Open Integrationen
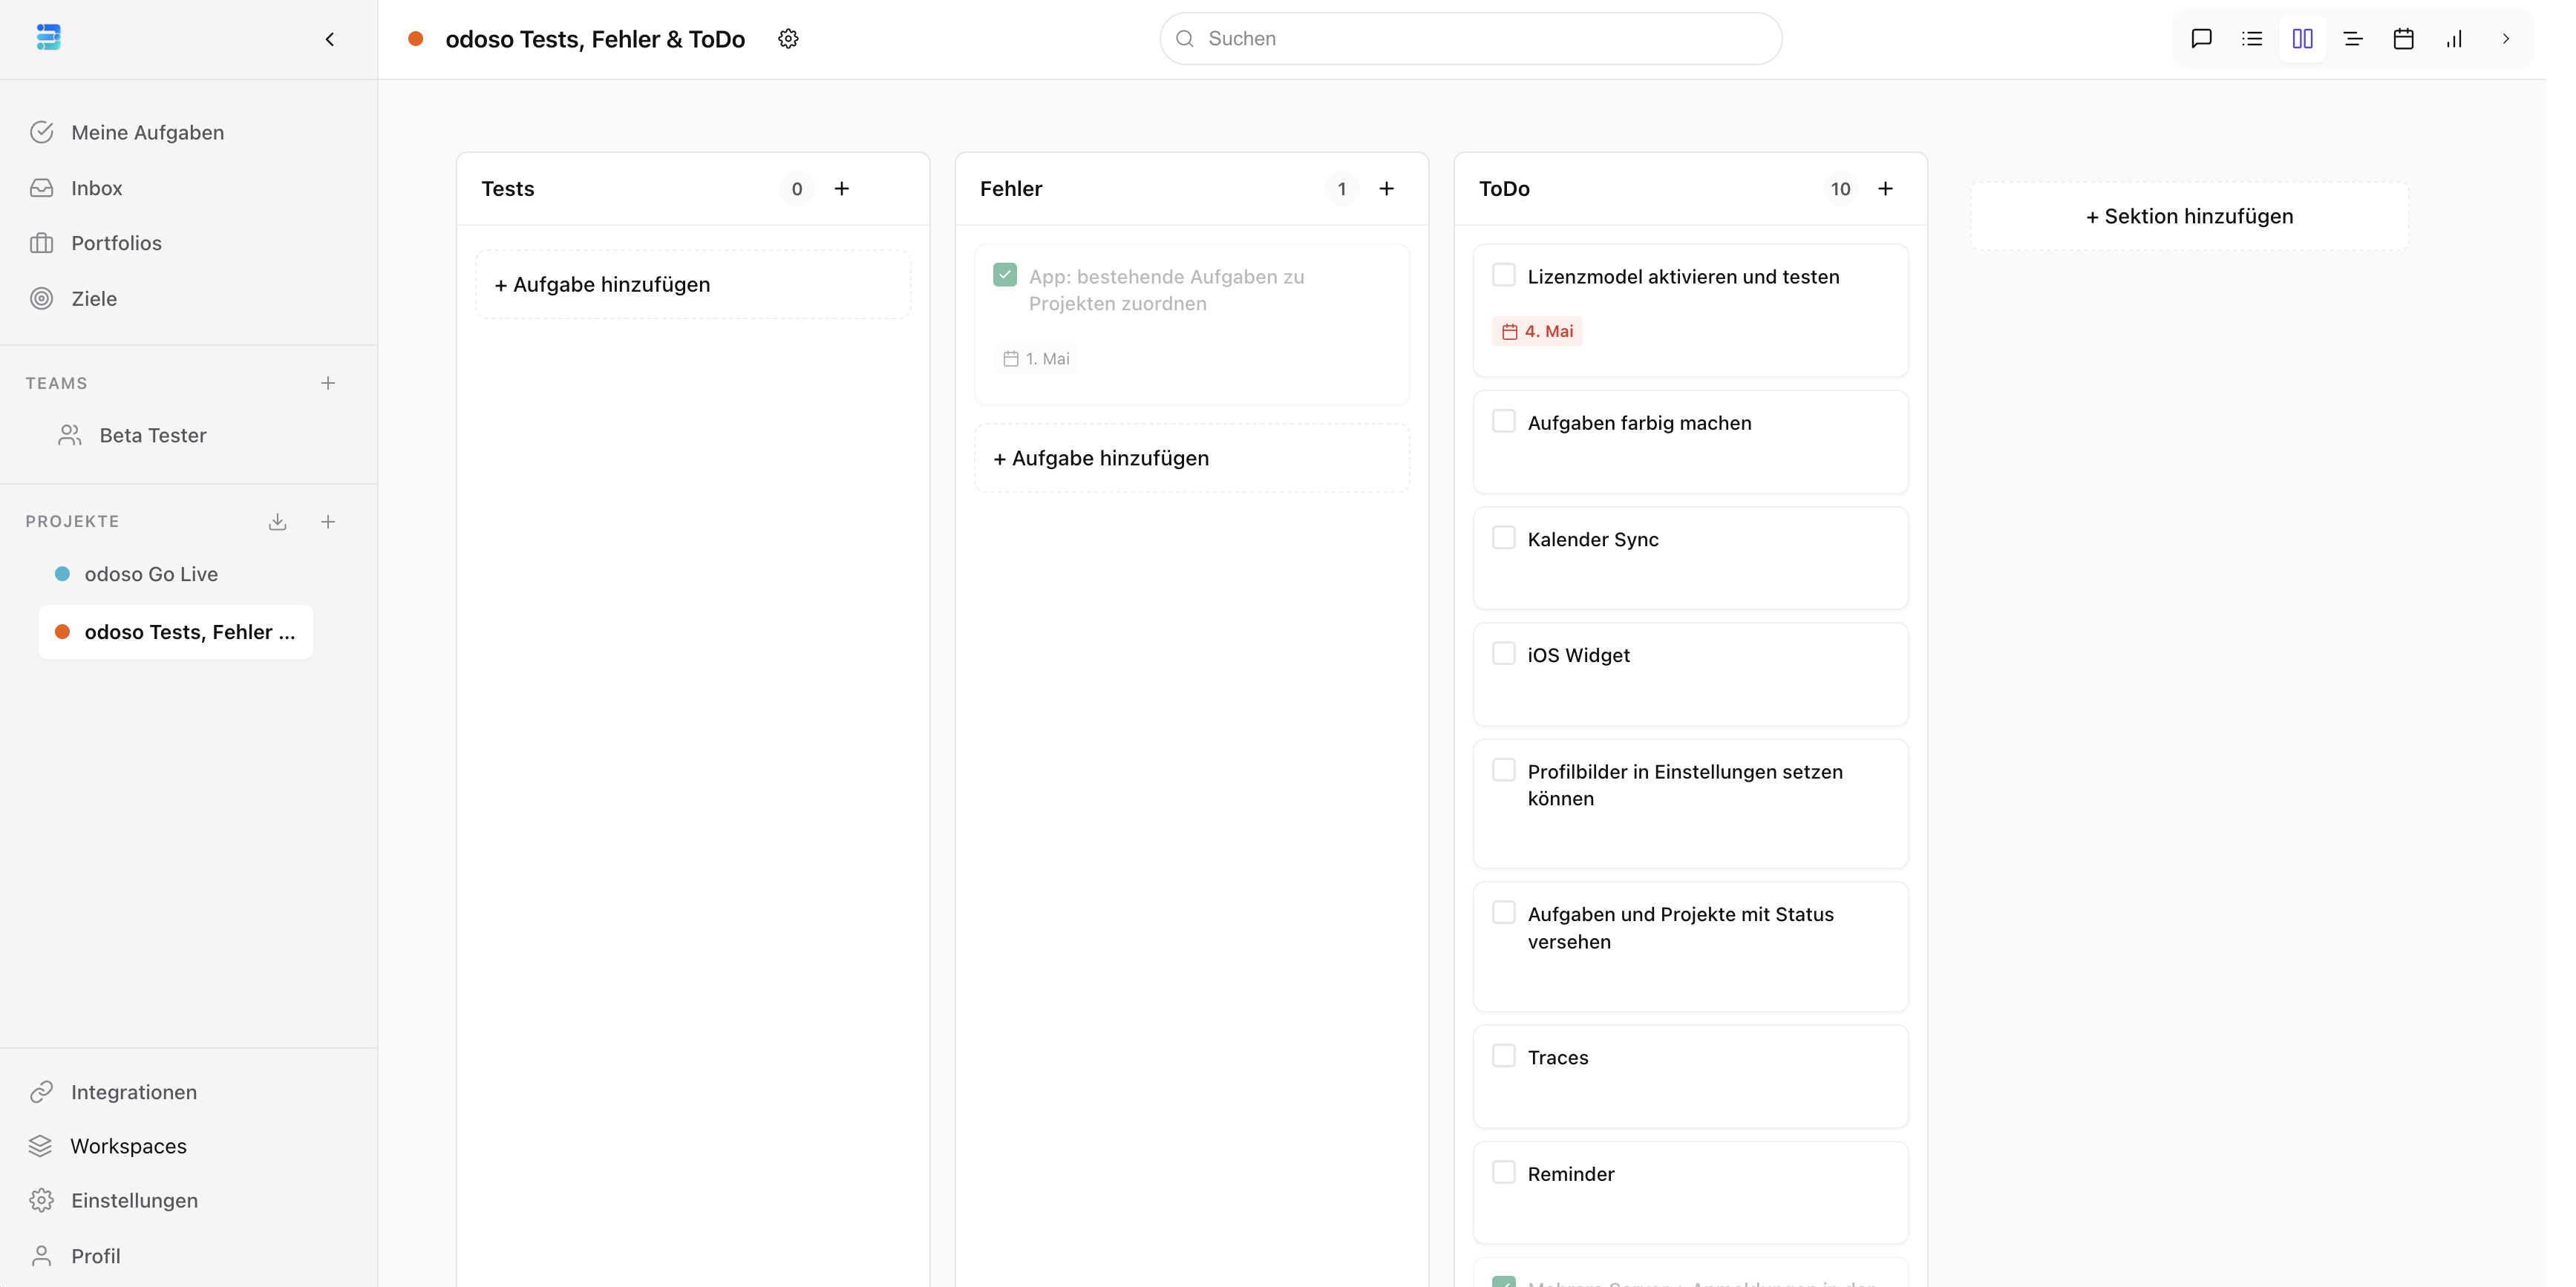Screen dimensions: 2576x1287 pos(133,1092)
